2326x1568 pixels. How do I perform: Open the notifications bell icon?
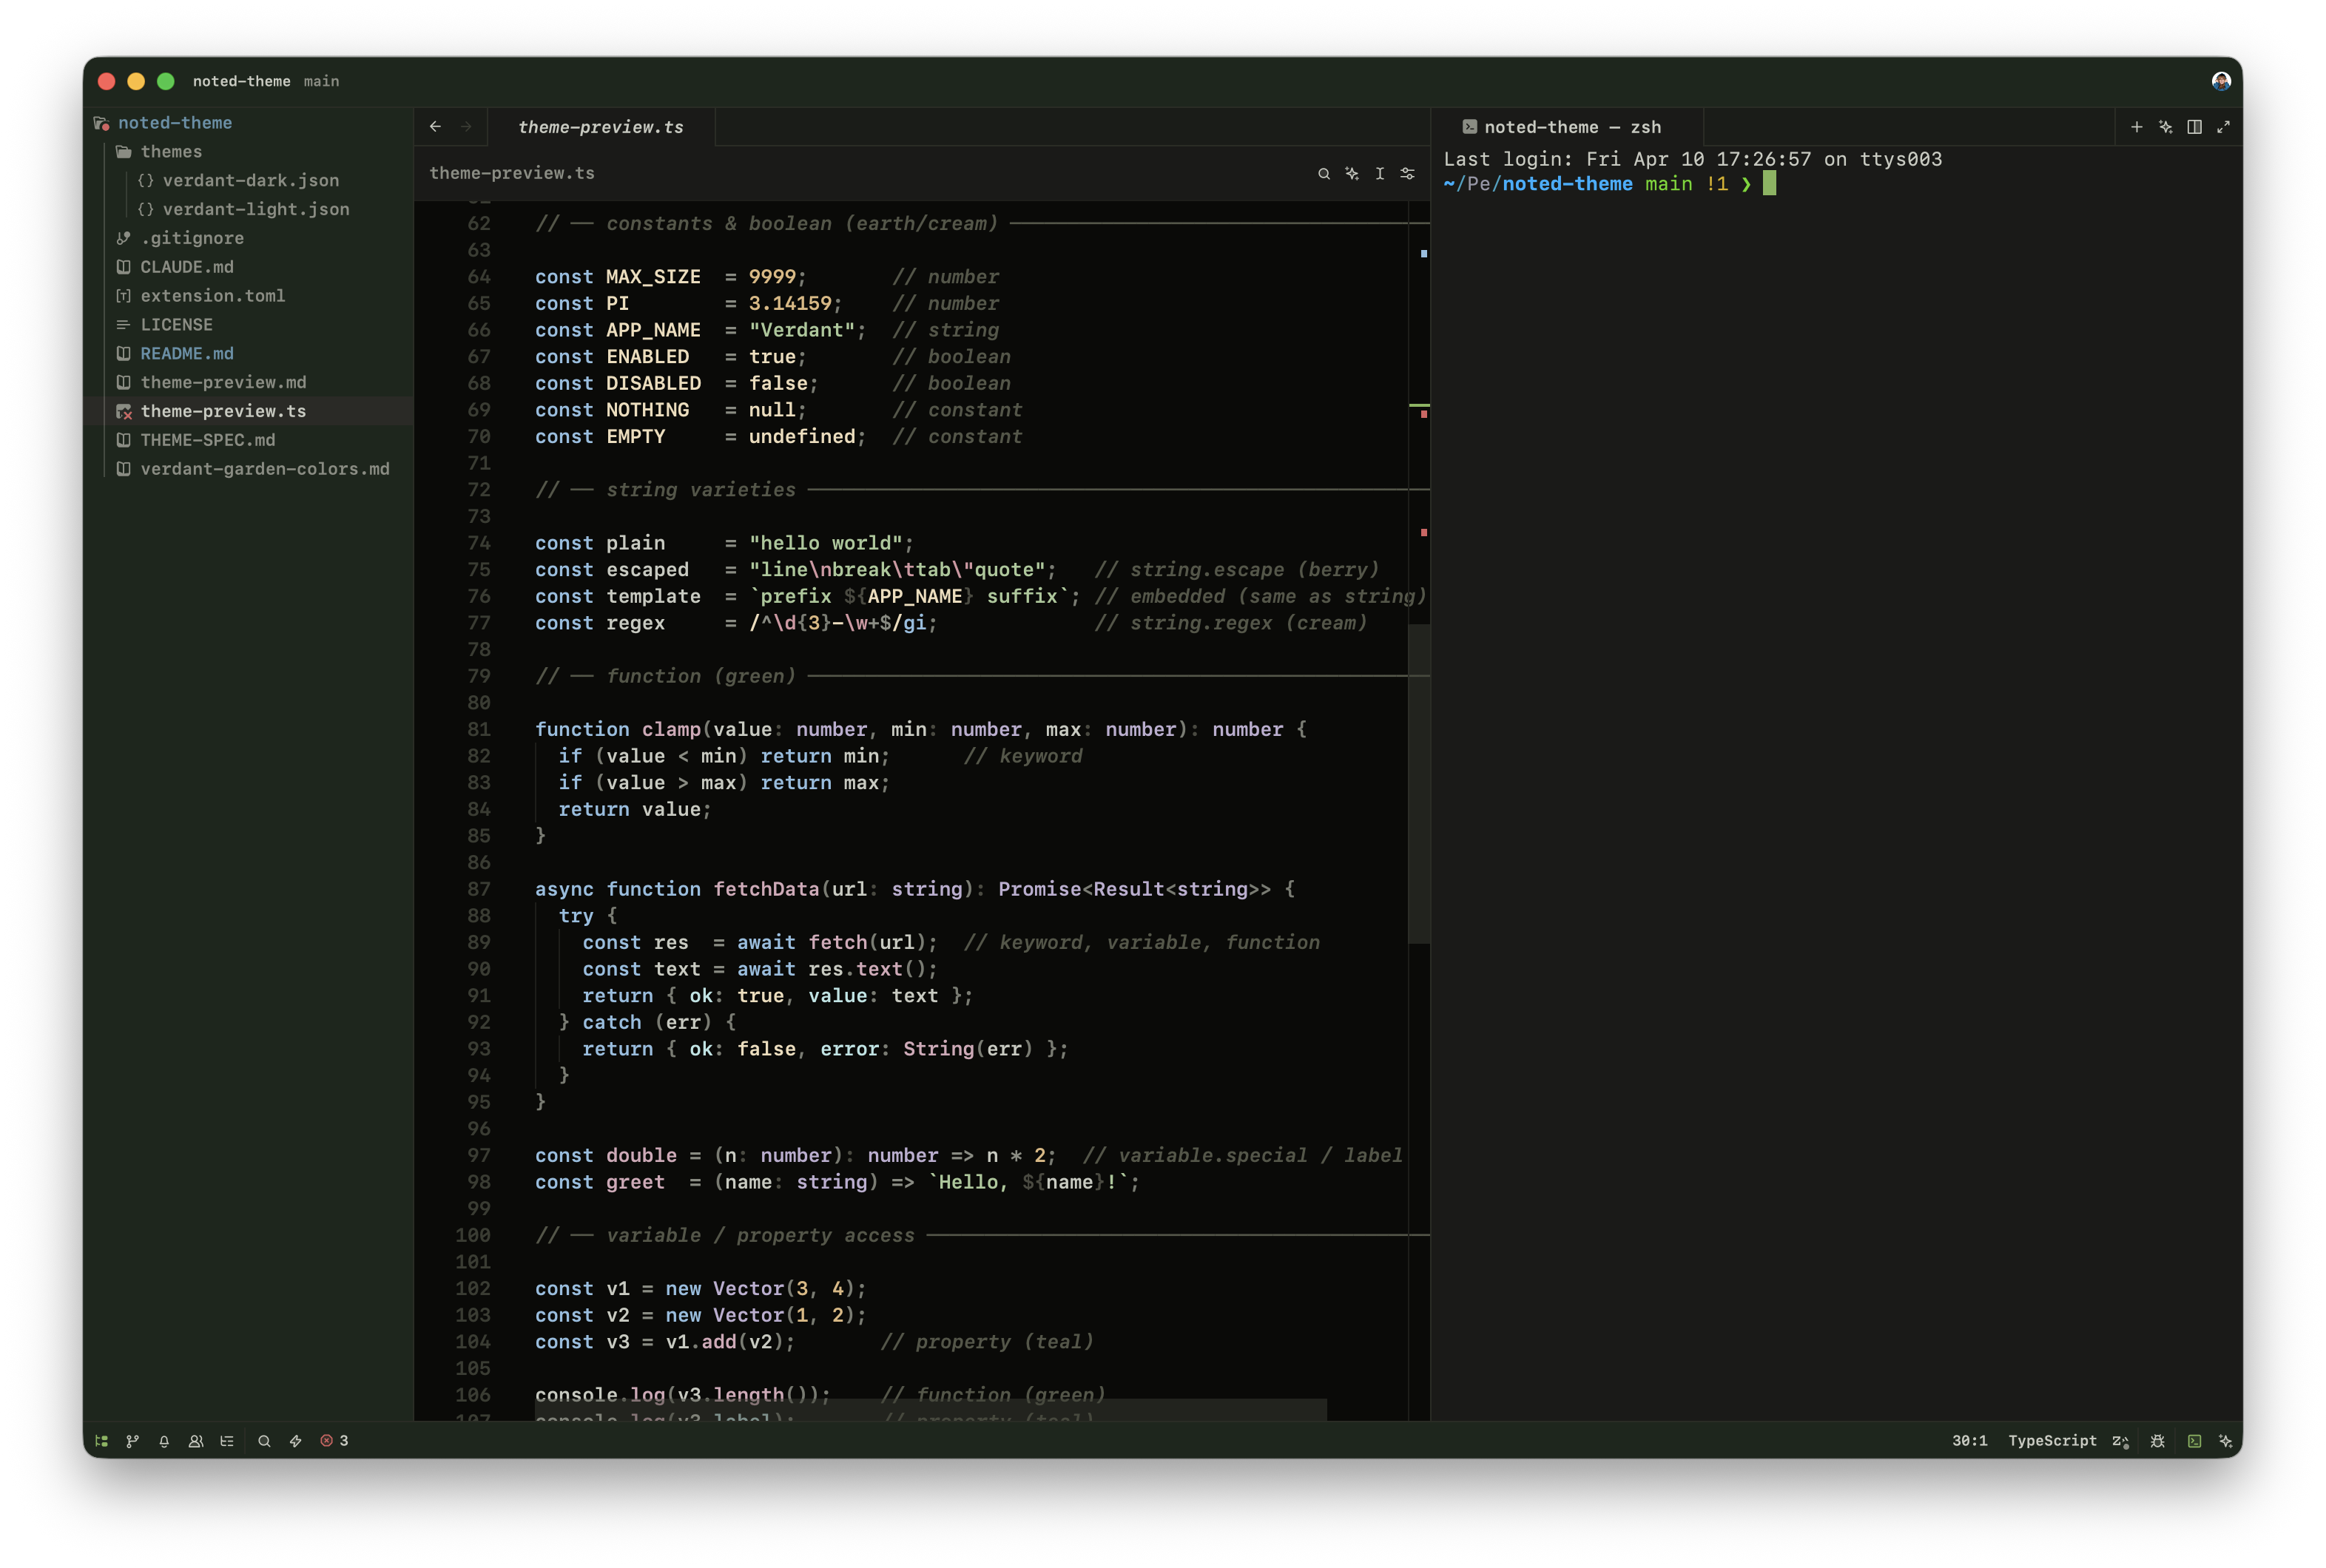point(164,1441)
